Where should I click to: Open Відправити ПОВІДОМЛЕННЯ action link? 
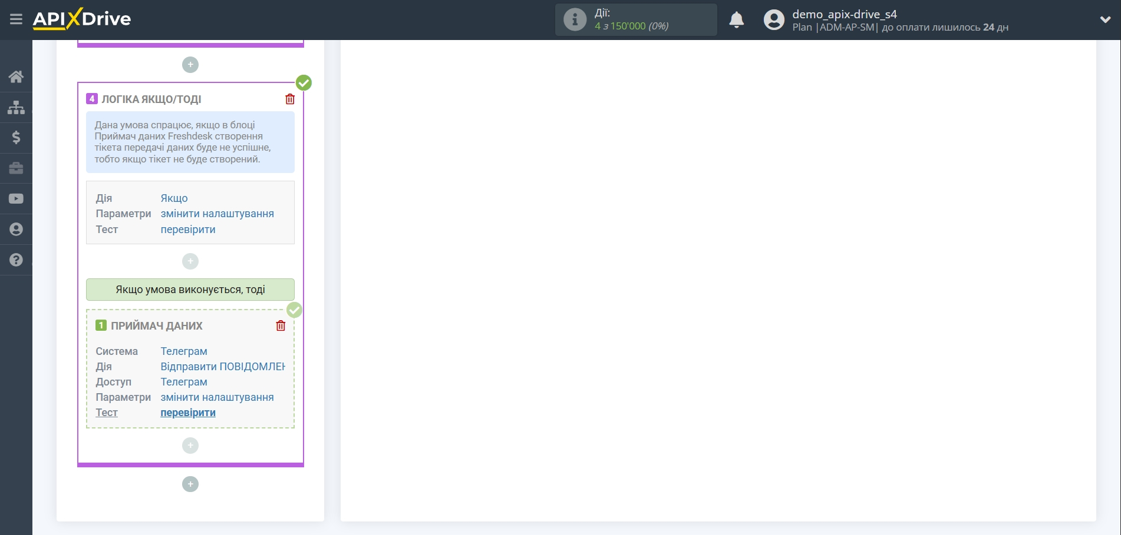tap(223, 367)
